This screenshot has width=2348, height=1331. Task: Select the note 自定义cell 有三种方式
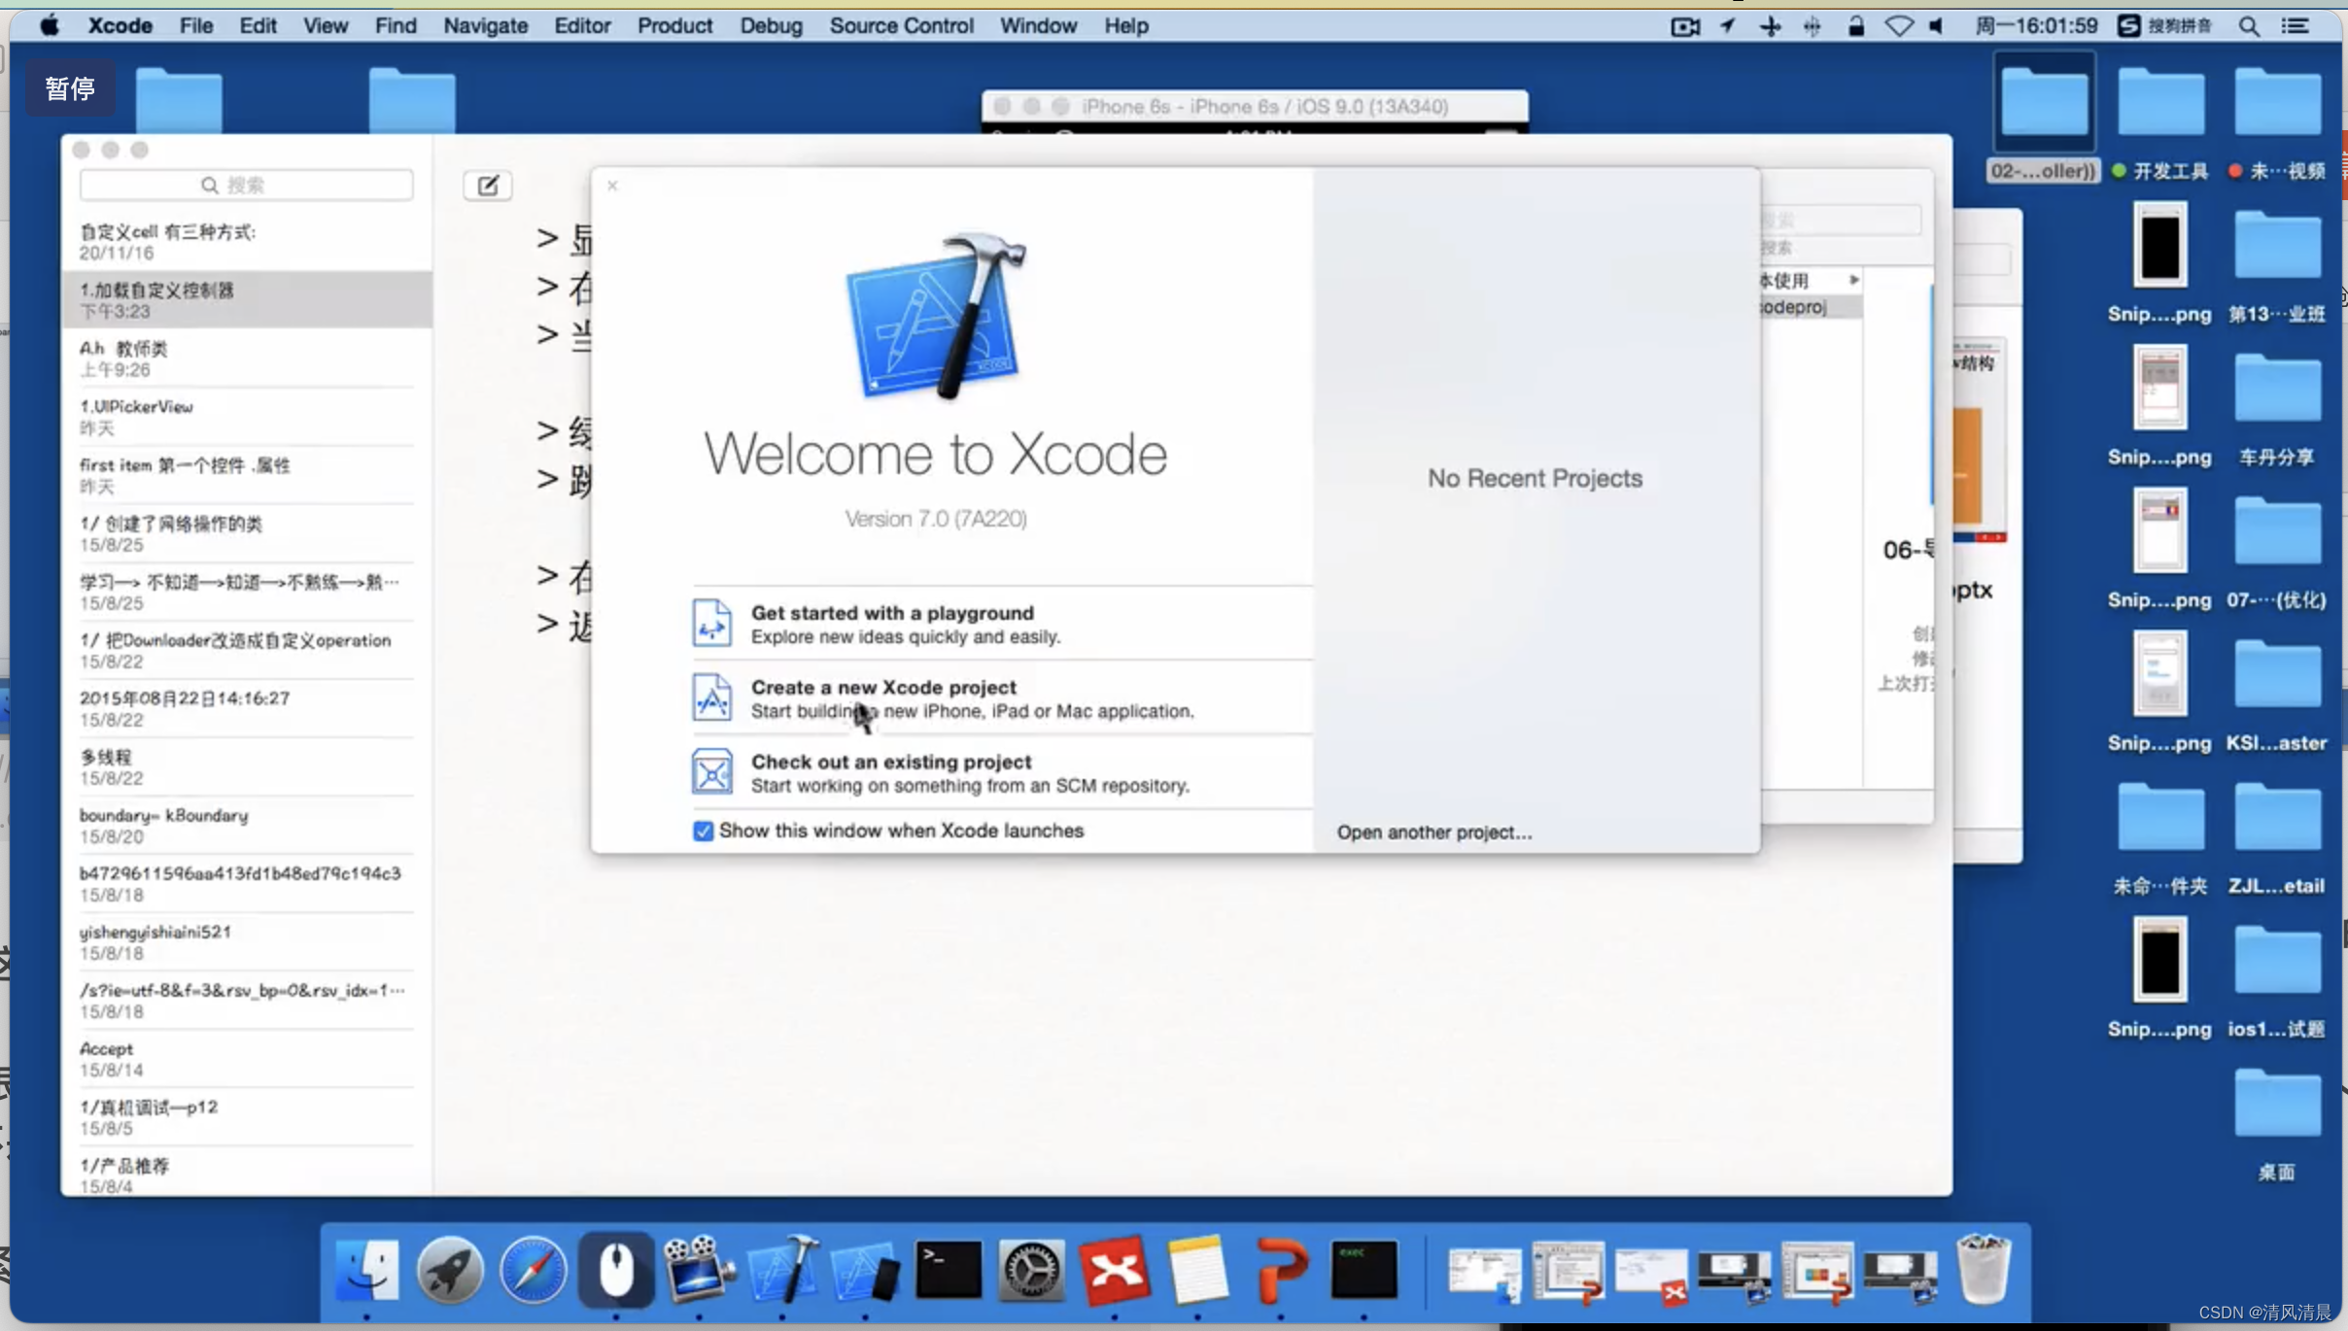coord(247,242)
